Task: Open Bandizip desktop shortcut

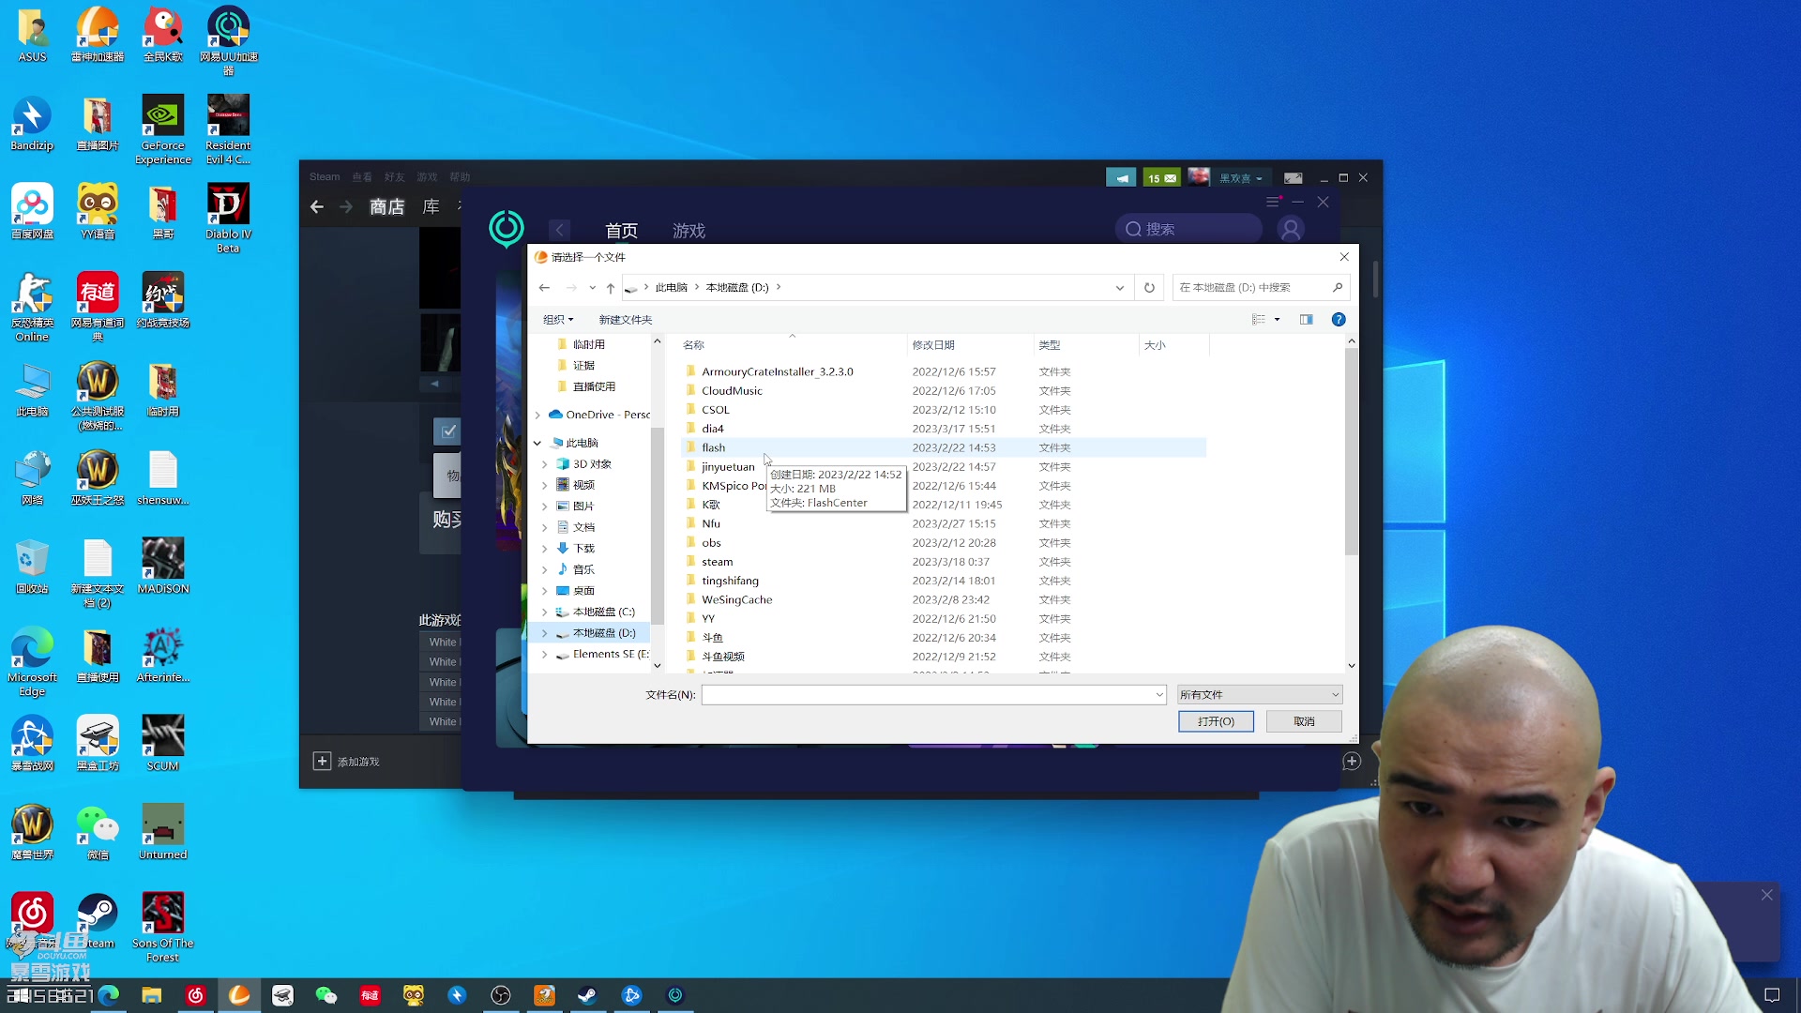Action: pyautogui.click(x=32, y=124)
